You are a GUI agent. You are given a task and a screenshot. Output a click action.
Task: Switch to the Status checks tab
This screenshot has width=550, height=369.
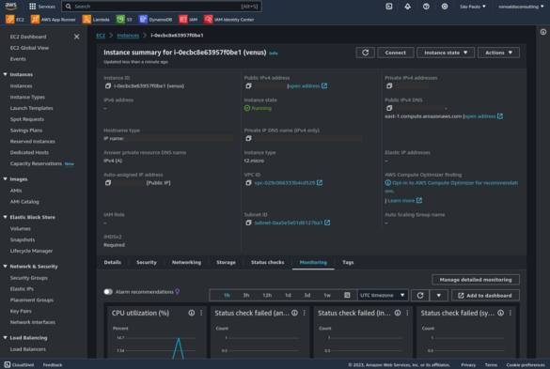(267, 262)
